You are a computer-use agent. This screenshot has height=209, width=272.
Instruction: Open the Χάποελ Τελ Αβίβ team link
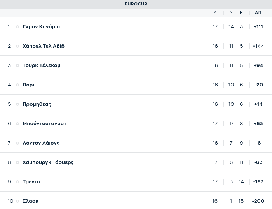[x=44, y=46]
